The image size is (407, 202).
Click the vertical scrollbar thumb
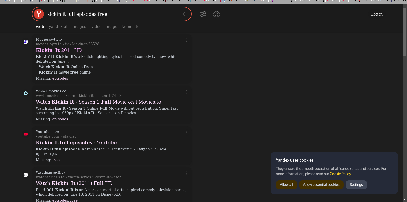405,32
